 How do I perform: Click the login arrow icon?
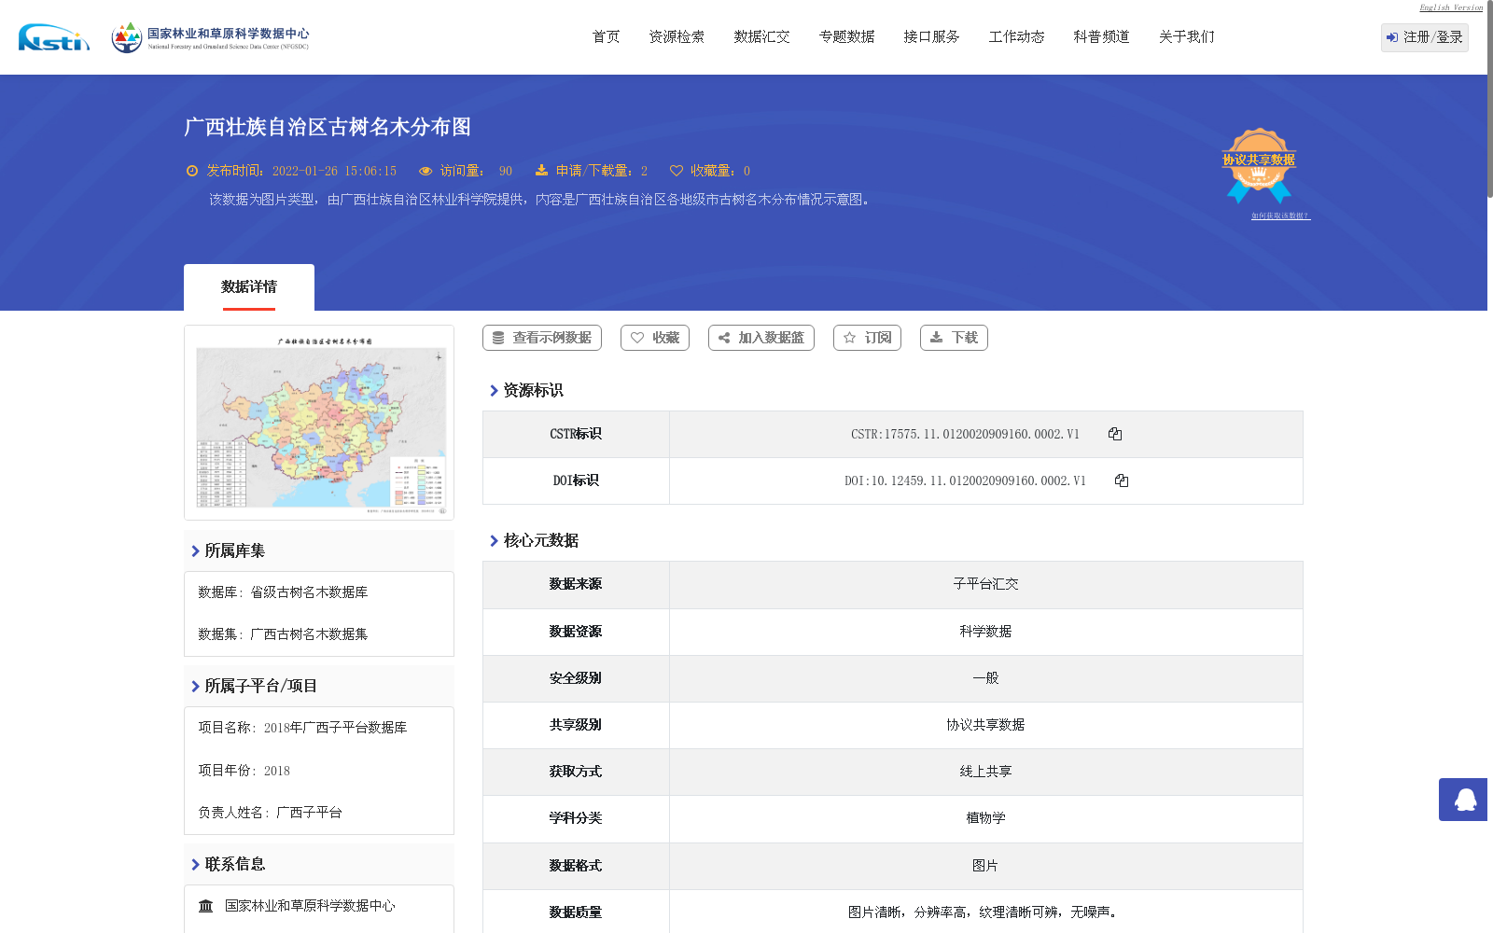(x=1392, y=37)
